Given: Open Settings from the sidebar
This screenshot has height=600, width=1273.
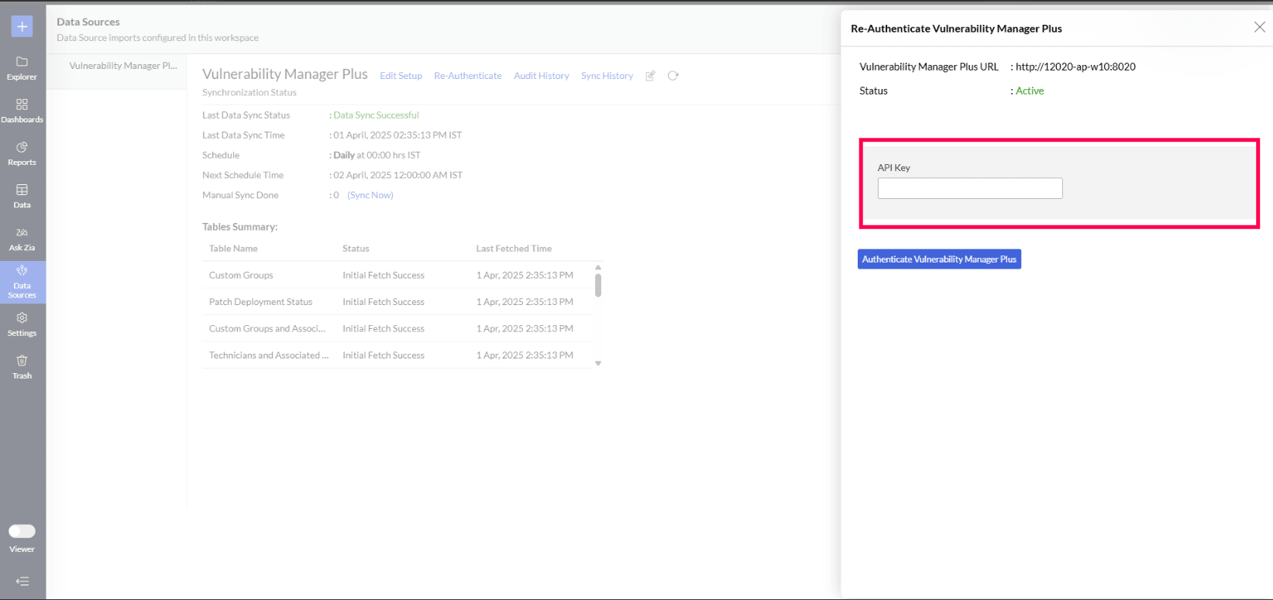Looking at the screenshot, I should [22, 324].
